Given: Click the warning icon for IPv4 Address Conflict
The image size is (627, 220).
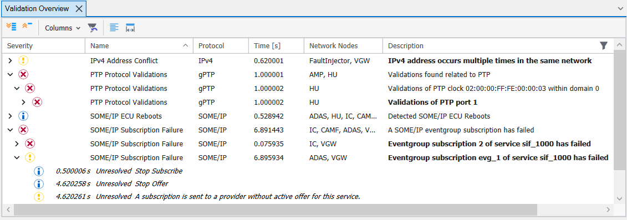Looking at the screenshot, I should pos(24,61).
